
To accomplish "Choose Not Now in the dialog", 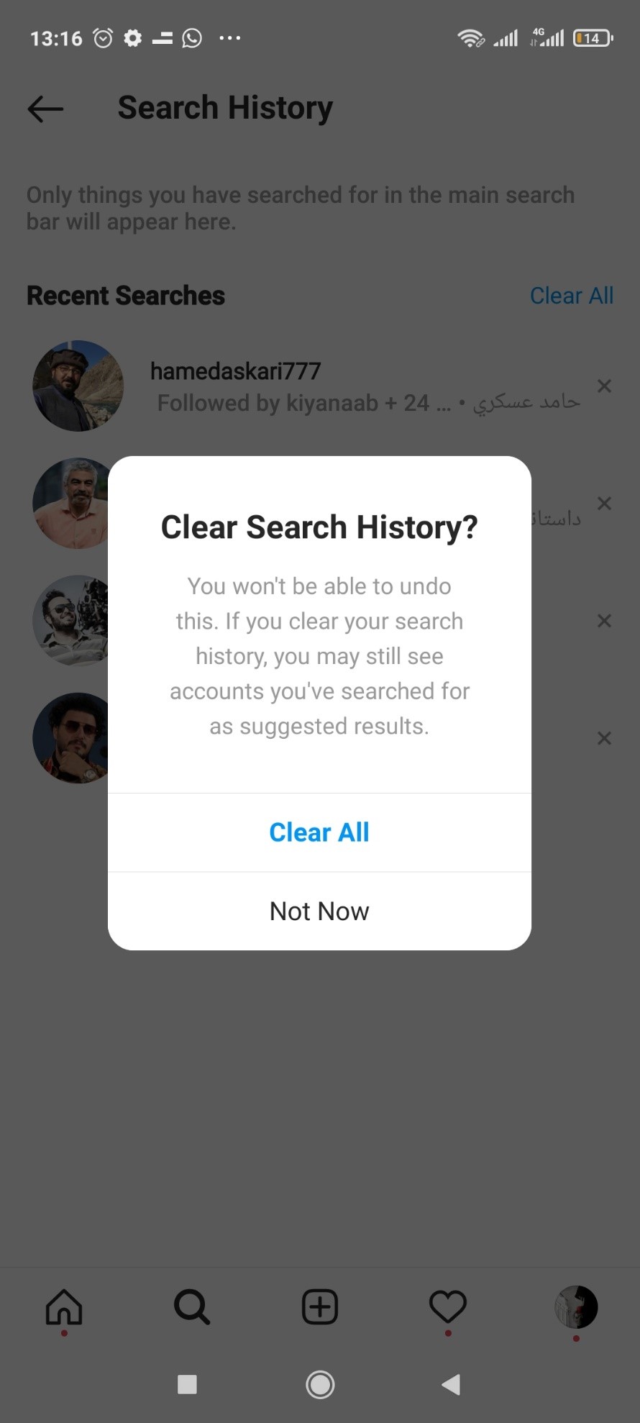I will (319, 911).
